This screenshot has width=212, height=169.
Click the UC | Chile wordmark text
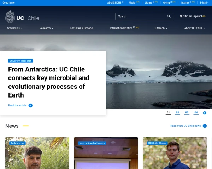pyautogui.click(x=28, y=18)
